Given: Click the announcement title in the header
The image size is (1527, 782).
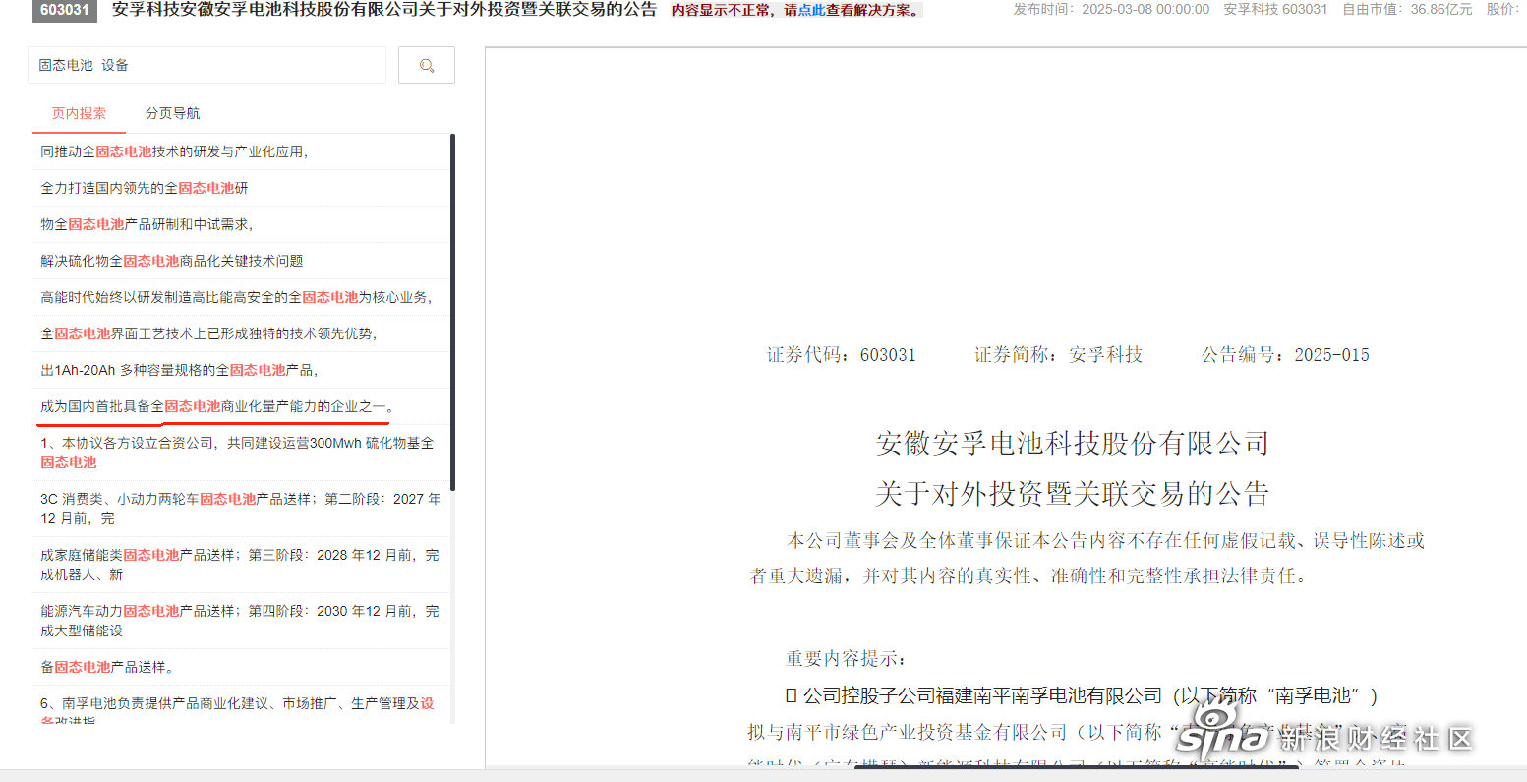Looking at the screenshot, I should [x=384, y=10].
